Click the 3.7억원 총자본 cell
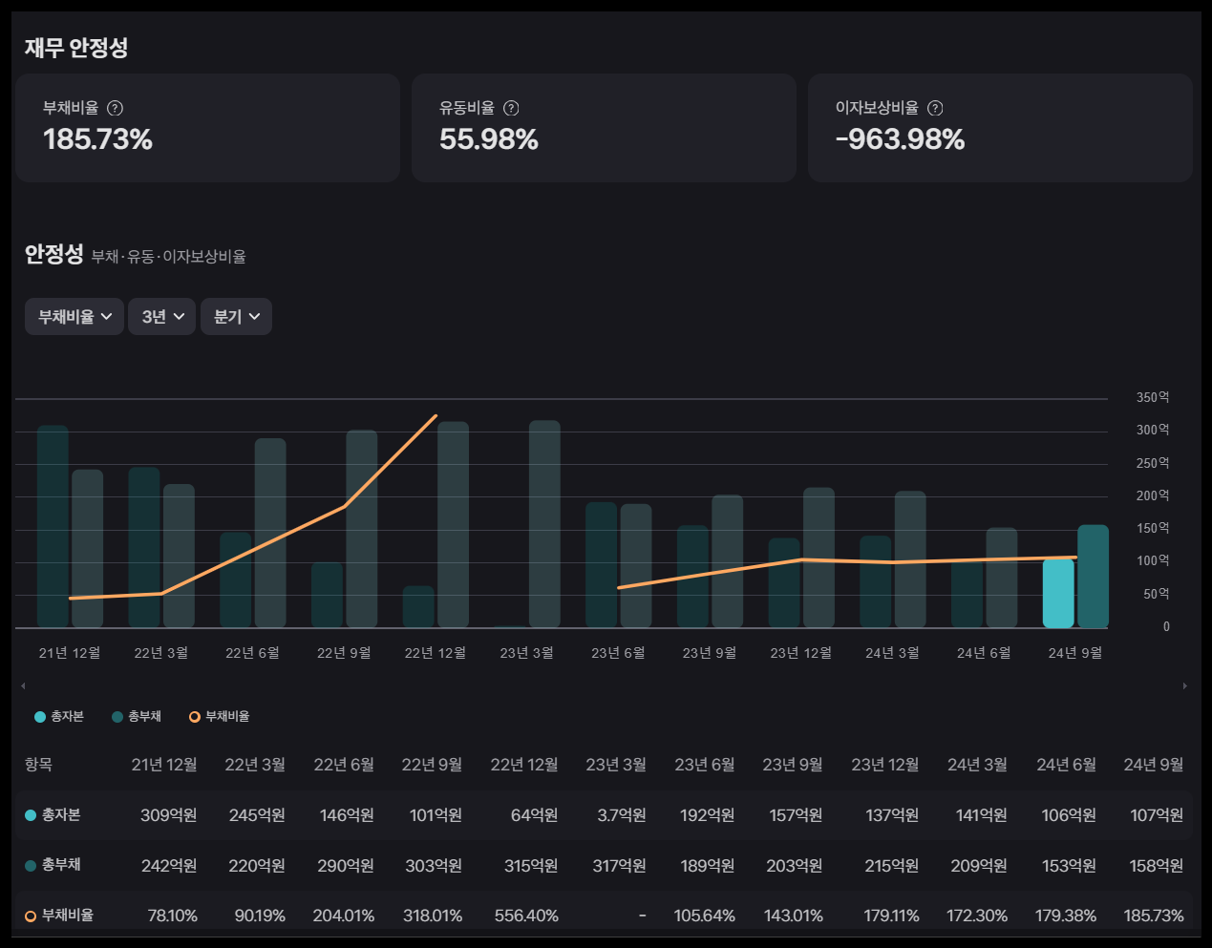This screenshot has width=1212, height=948. [622, 815]
